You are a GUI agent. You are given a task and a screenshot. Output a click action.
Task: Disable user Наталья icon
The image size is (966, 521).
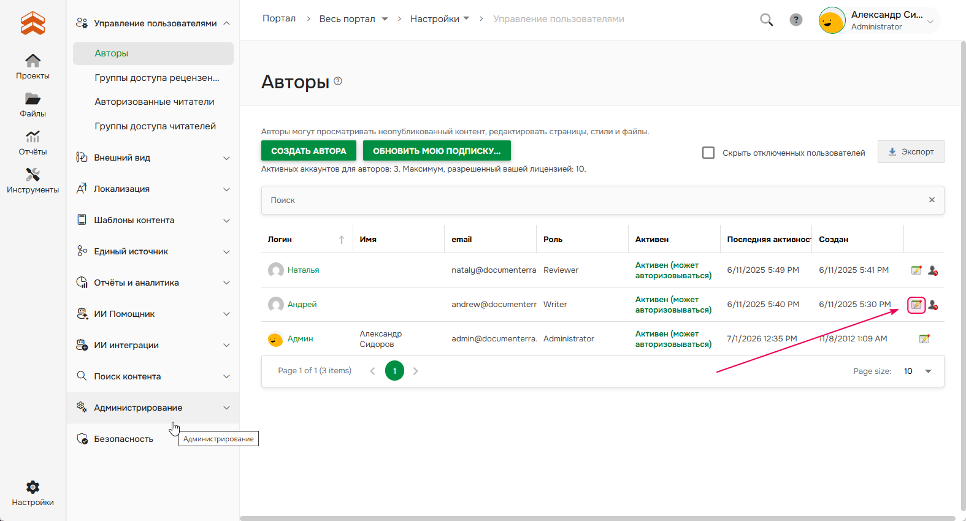(x=933, y=270)
